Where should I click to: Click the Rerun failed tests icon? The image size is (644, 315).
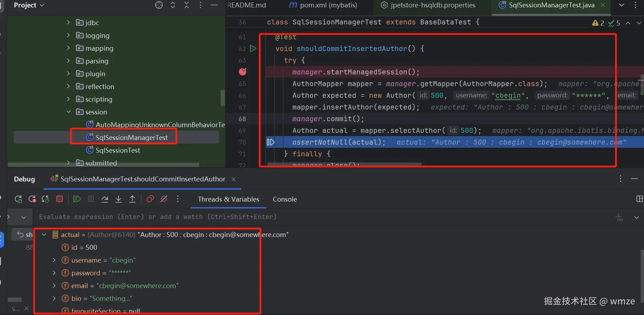point(32,199)
